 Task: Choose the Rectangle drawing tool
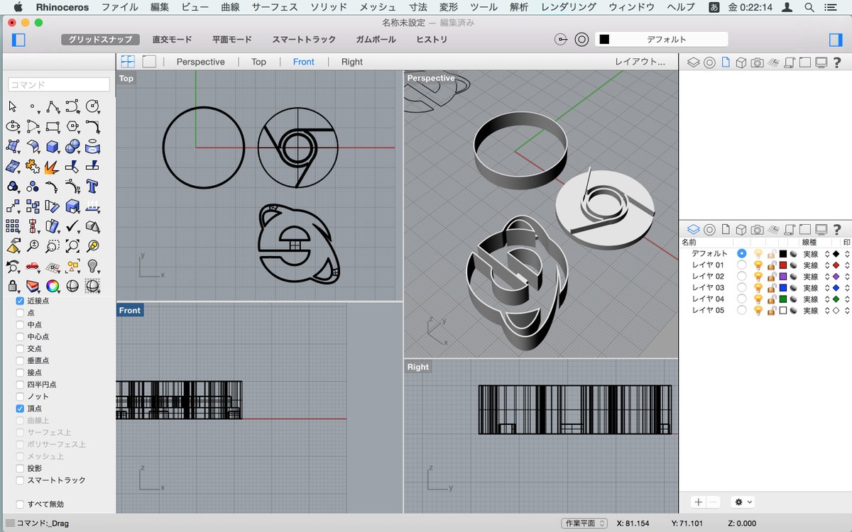pos(52,127)
